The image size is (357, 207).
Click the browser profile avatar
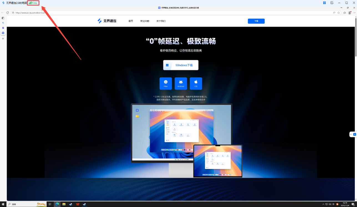350,12
